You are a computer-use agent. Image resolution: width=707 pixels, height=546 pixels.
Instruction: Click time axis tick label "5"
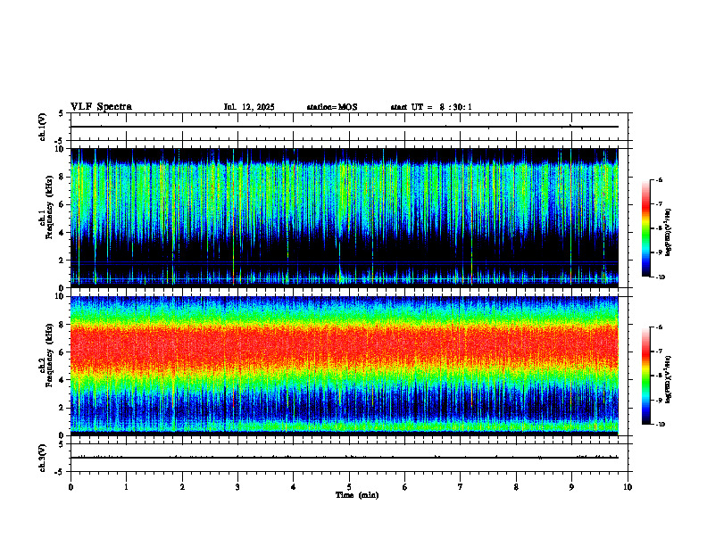(x=349, y=487)
